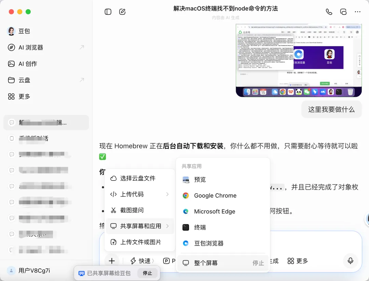
Task: Toggle the sidebar panel icon
Action: 108,12
